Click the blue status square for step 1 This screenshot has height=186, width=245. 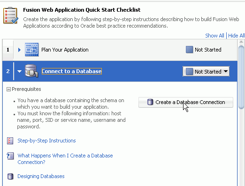click(x=189, y=50)
